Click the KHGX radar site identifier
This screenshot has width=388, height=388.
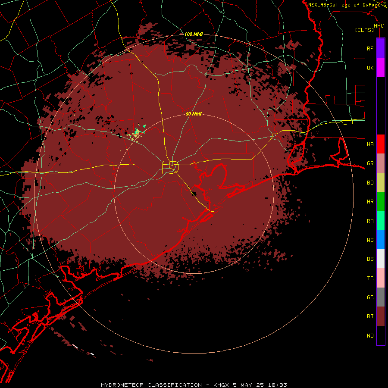(x=222, y=385)
